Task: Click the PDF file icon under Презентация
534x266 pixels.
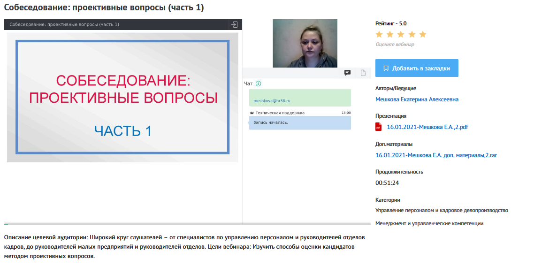Action: pos(379,127)
